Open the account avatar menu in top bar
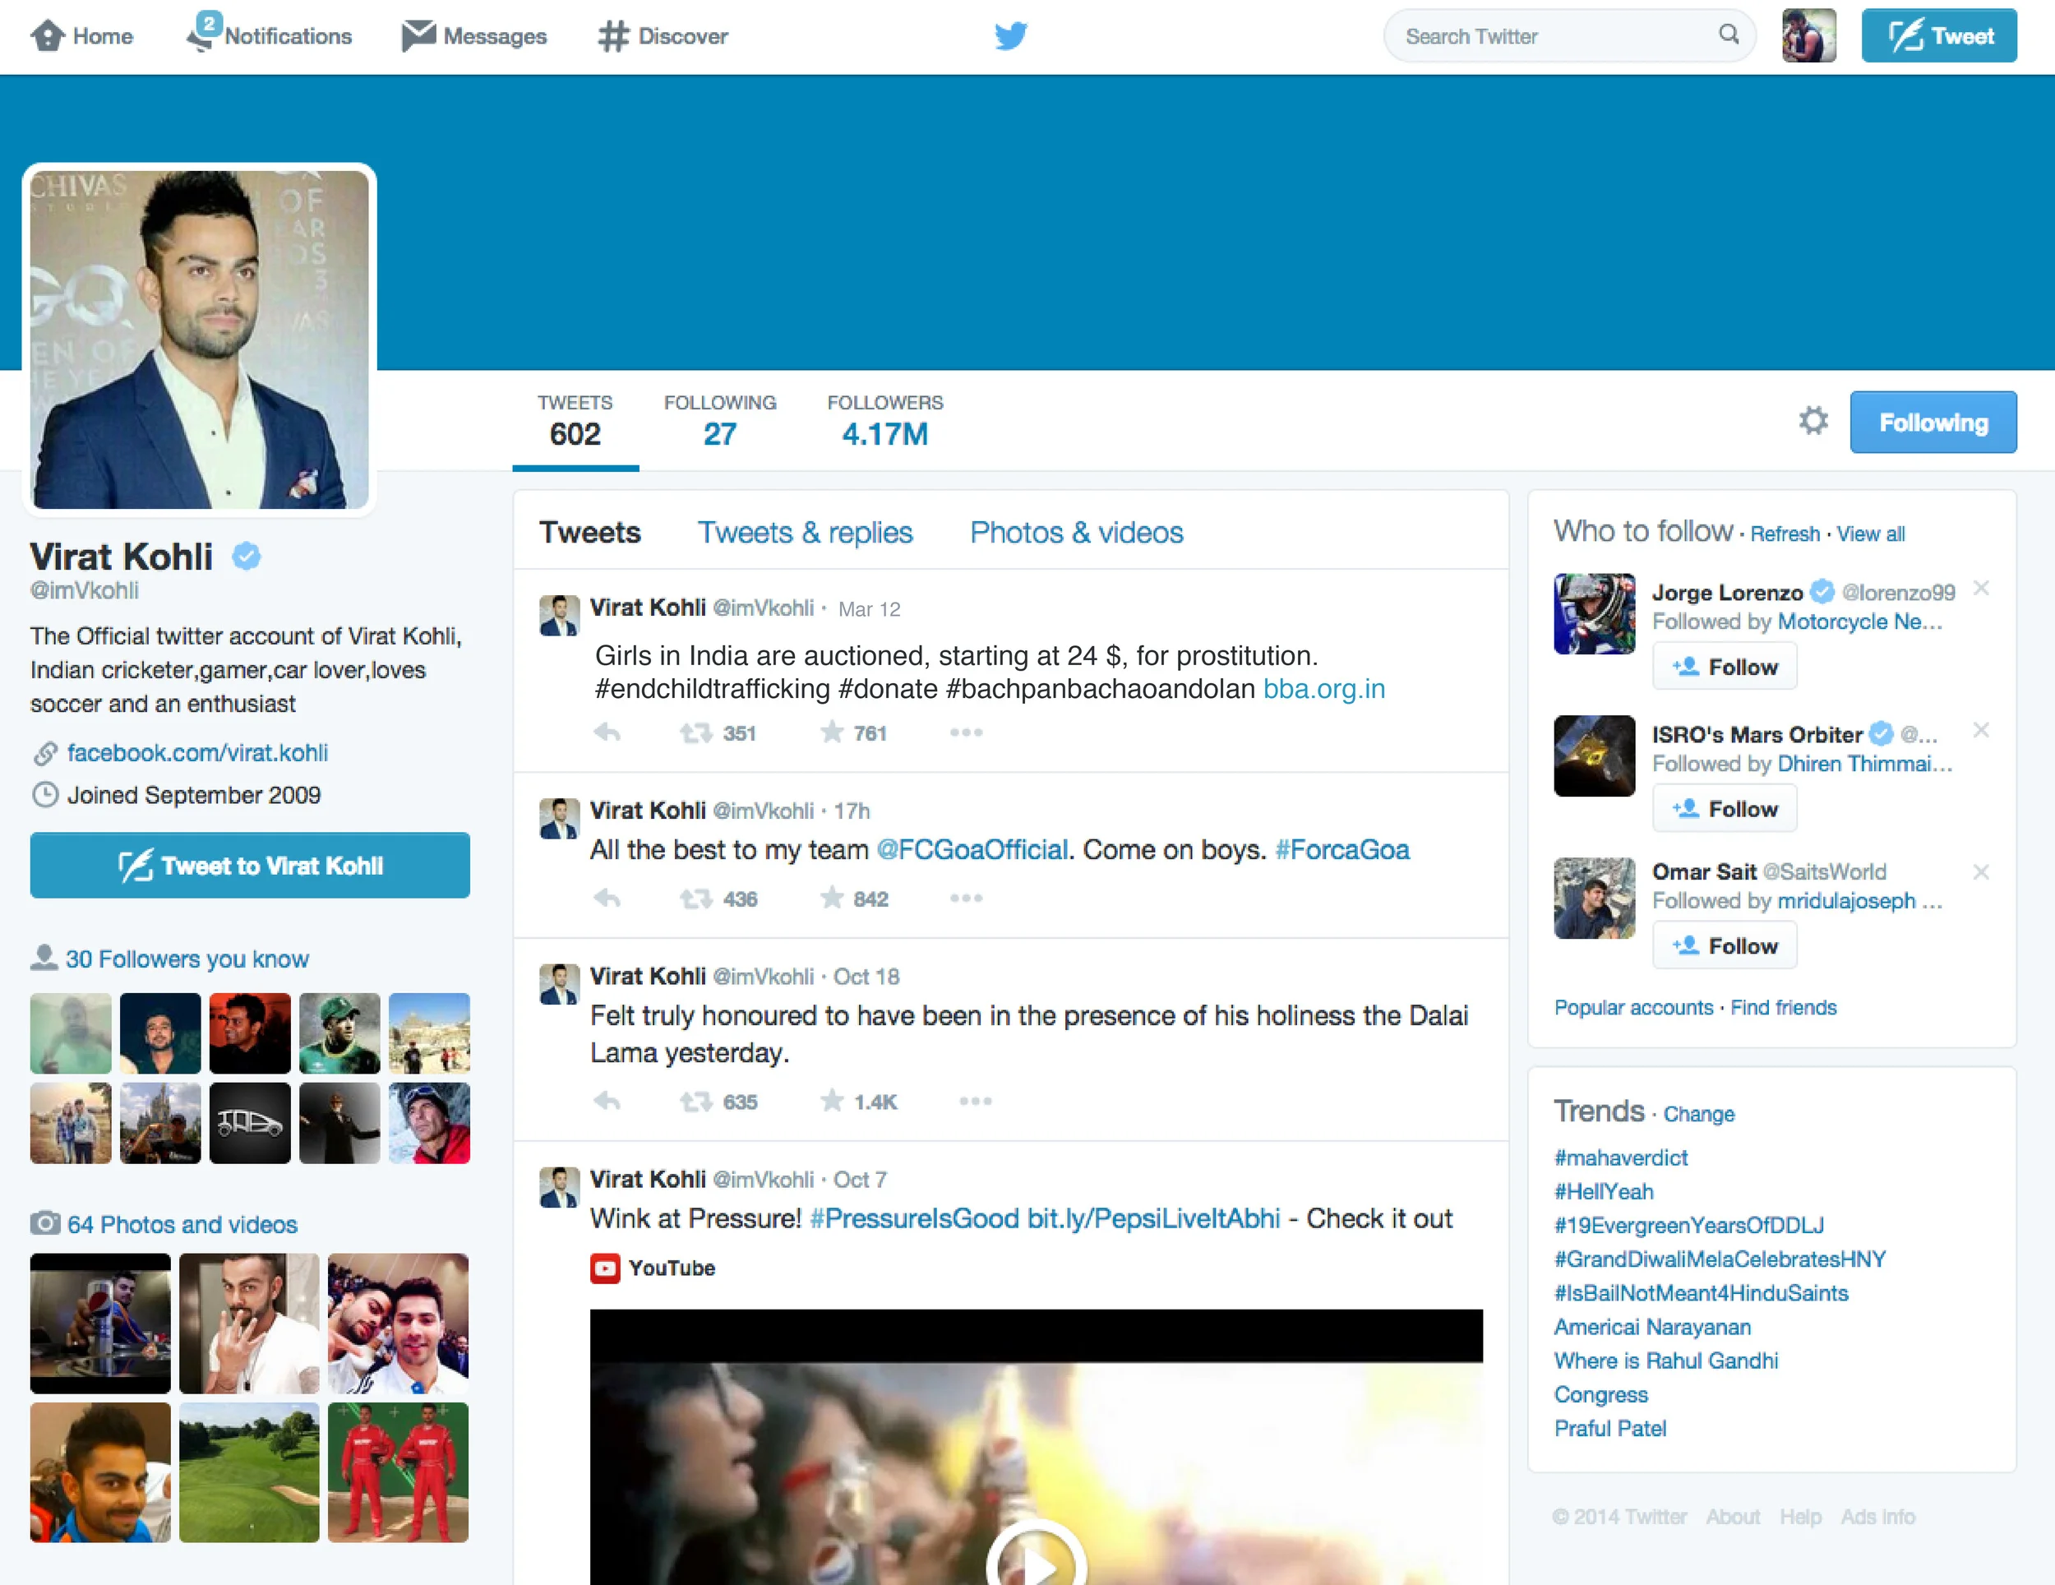This screenshot has width=2055, height=1585. tap(1808, 36)
